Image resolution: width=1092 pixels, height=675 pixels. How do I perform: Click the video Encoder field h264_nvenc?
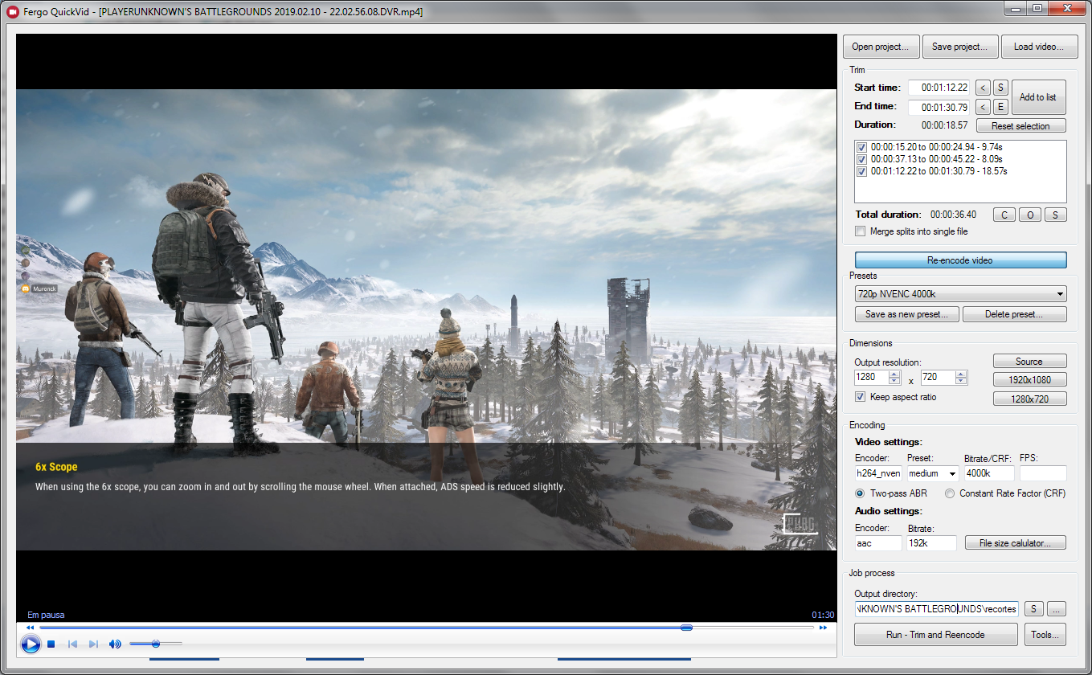click(878, 473)
